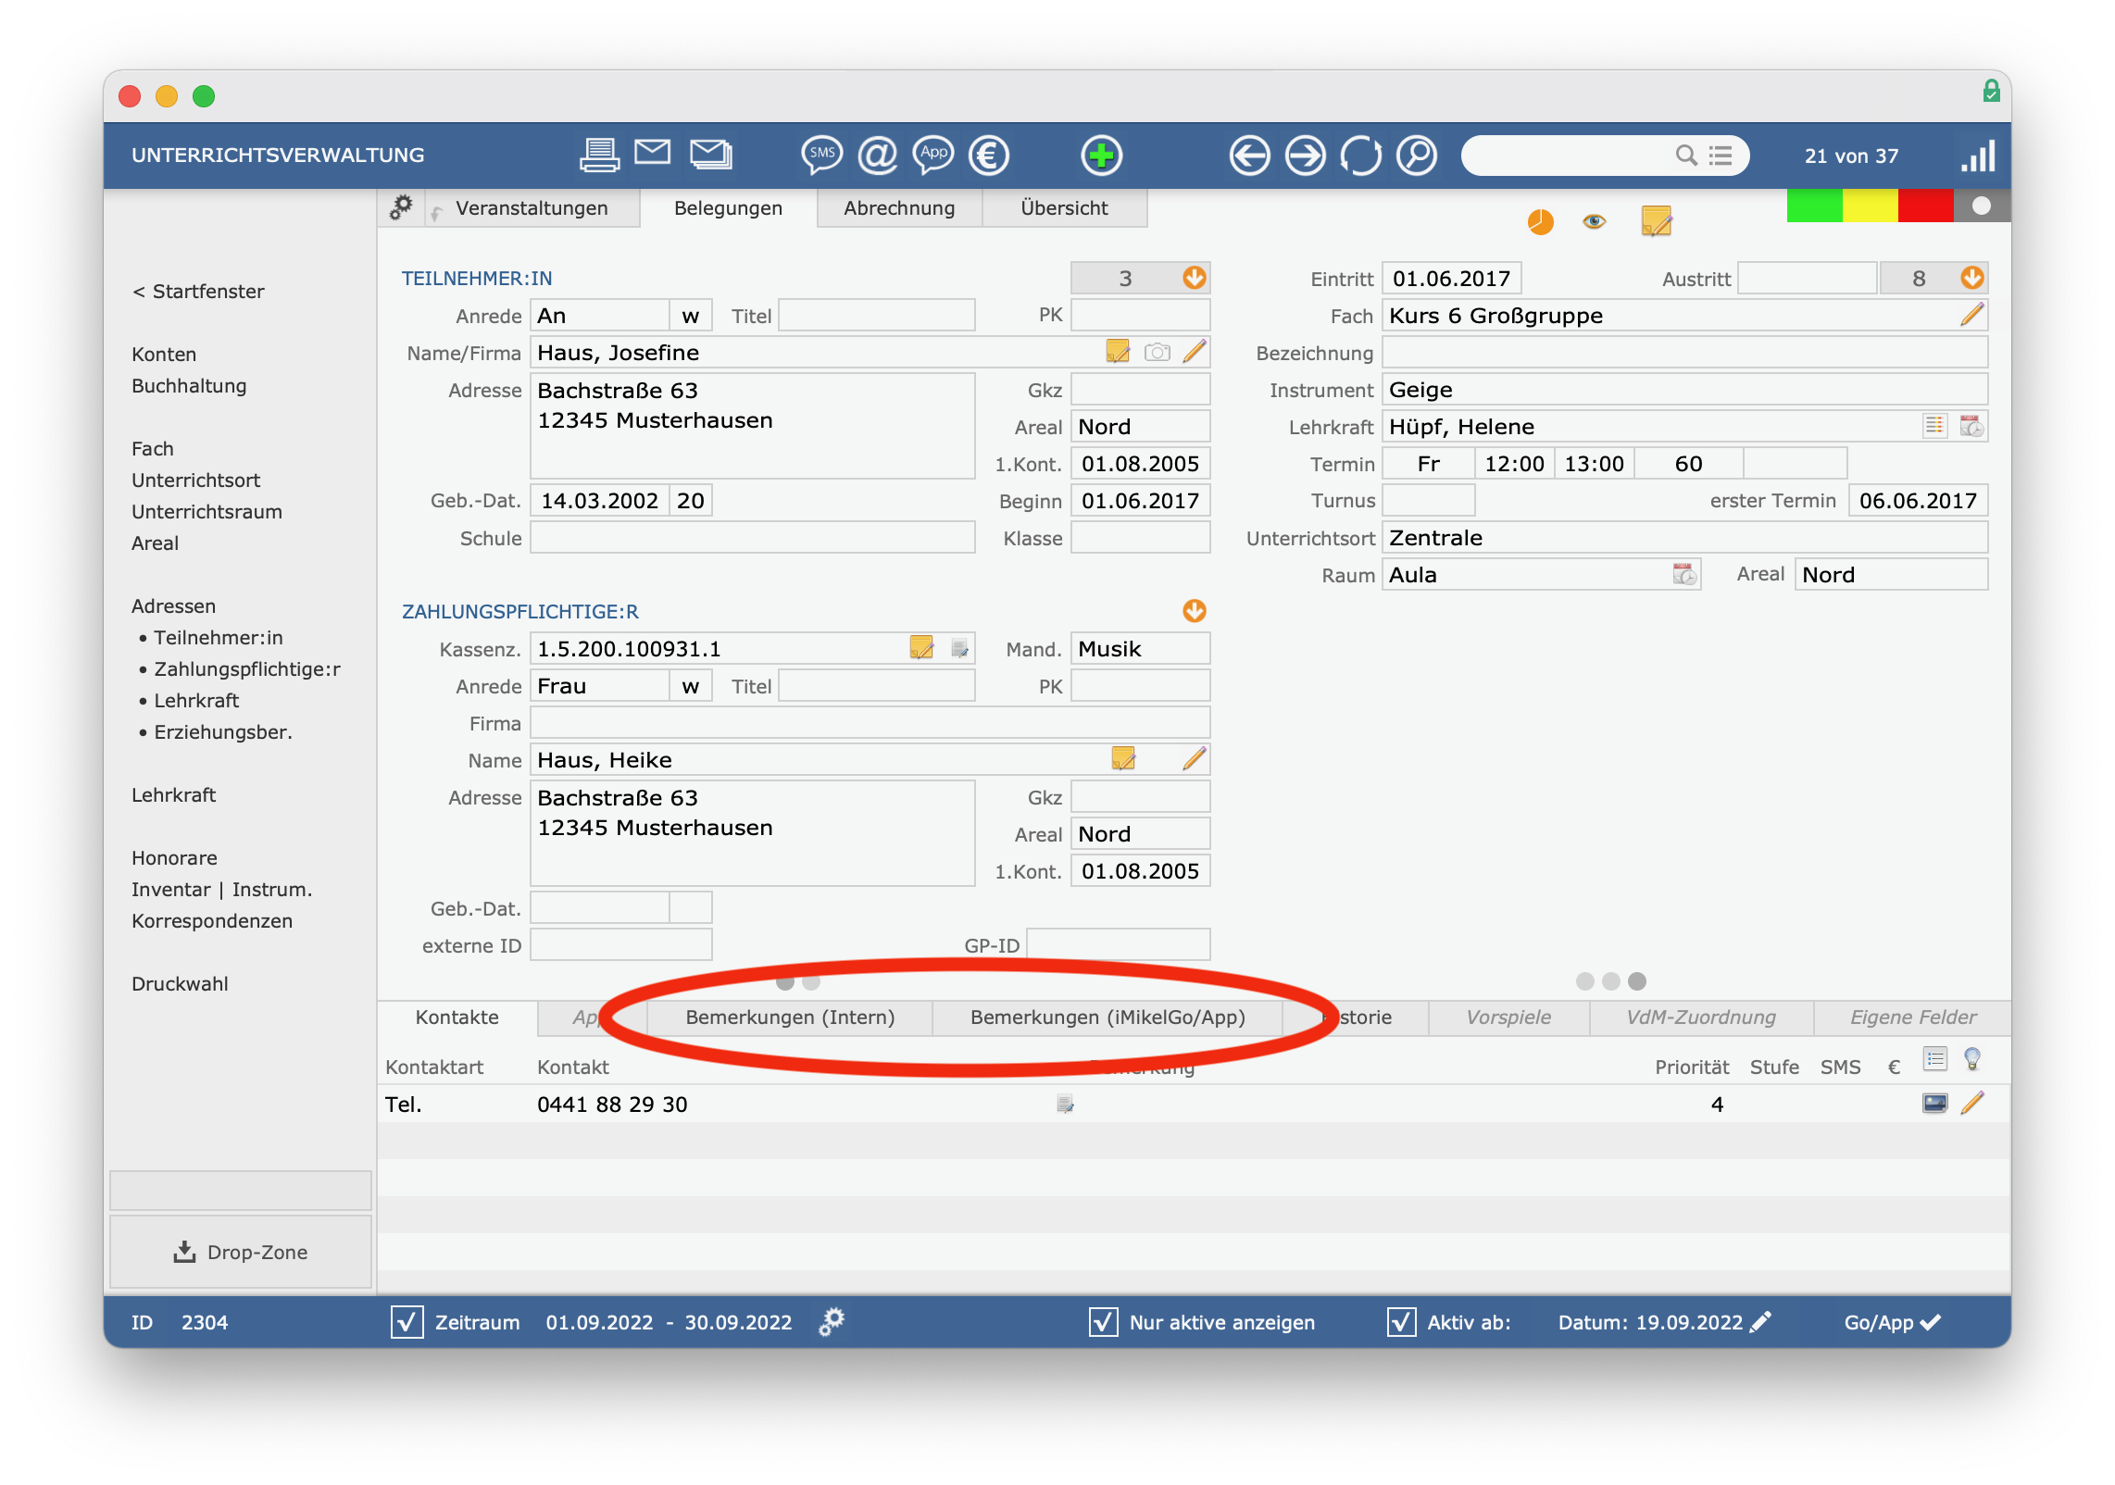Click list icon in Lehrkraft row
This screenshot has height=1485, width=2115.
[x=1934, y=426]
